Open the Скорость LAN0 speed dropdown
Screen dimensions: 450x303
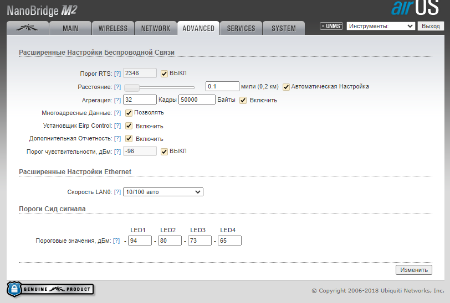point(163,192)
